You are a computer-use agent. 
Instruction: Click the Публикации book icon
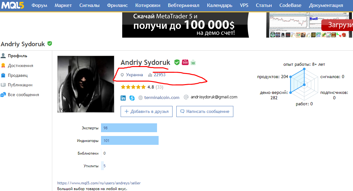(x=3, y=85)
